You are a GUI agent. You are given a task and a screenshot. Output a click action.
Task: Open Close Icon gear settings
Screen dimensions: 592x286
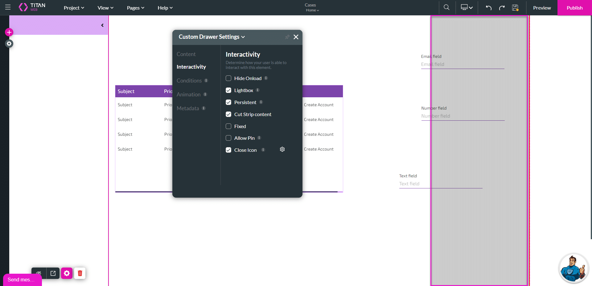click(282, 149)
